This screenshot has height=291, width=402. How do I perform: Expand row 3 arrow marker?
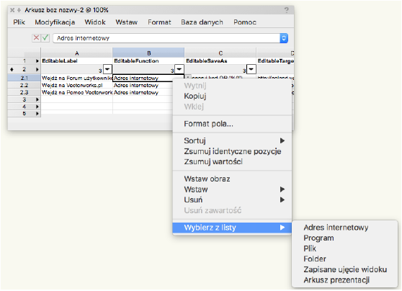click(37, 99)
